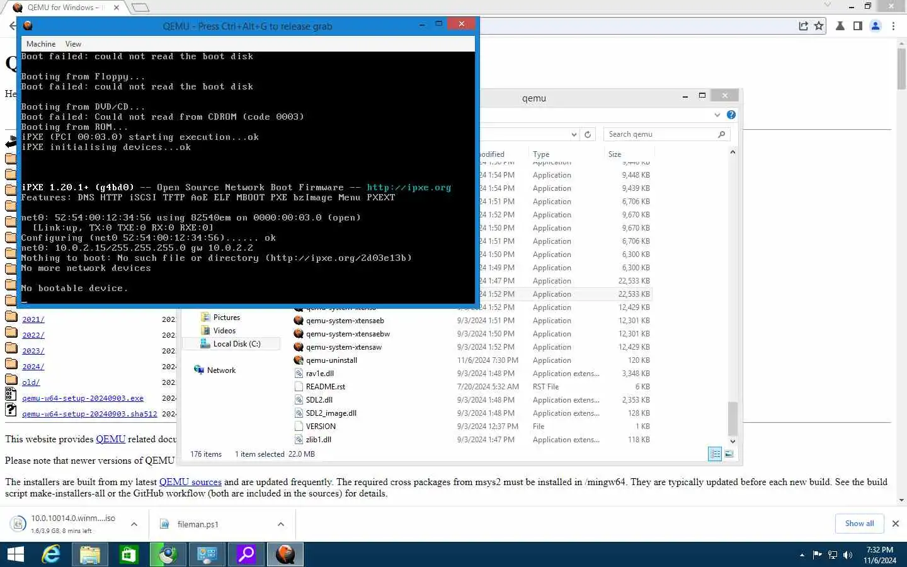The image size is (907, 567).
Task: Close the 'QEMU for Windows' browser tab
Action: coord(117,8)
